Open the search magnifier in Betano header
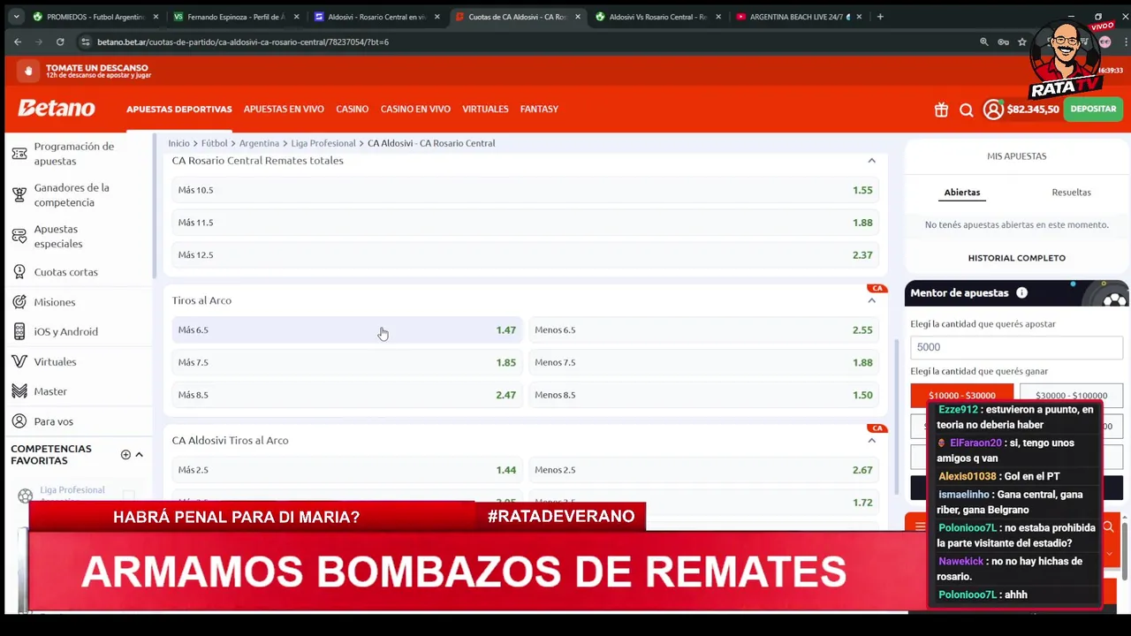Image resolution: width=1131 pixels, height=636 pixels. 966,110
